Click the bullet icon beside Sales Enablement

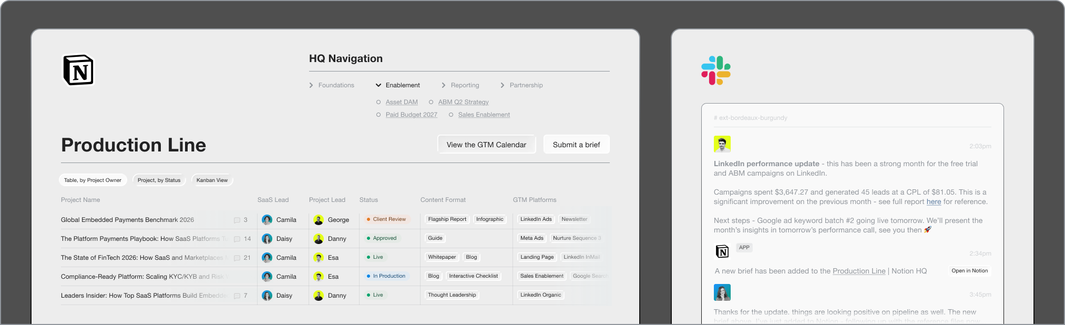tap(451, 115)
